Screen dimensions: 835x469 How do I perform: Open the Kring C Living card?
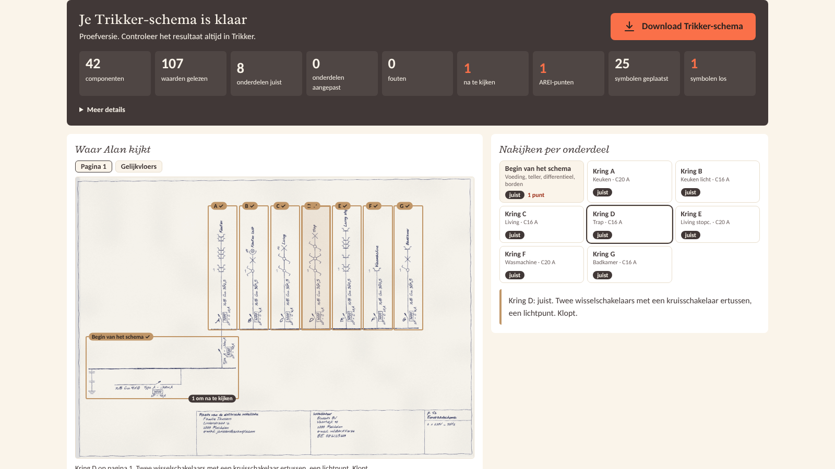[x=541, y=224]
